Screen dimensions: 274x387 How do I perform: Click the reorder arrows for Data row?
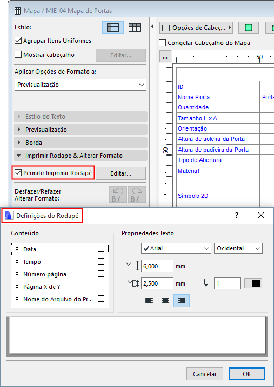point(17,249)
